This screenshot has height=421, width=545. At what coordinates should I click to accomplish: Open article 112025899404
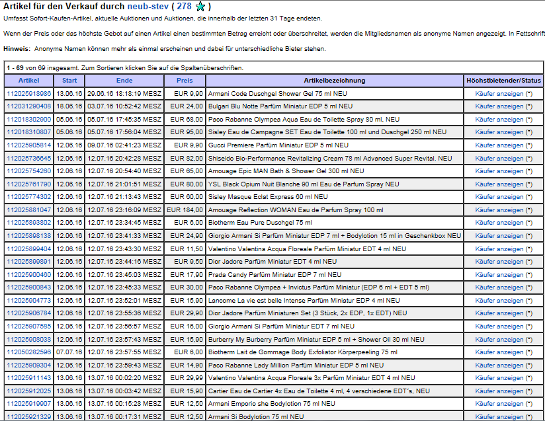pos(29,249)
